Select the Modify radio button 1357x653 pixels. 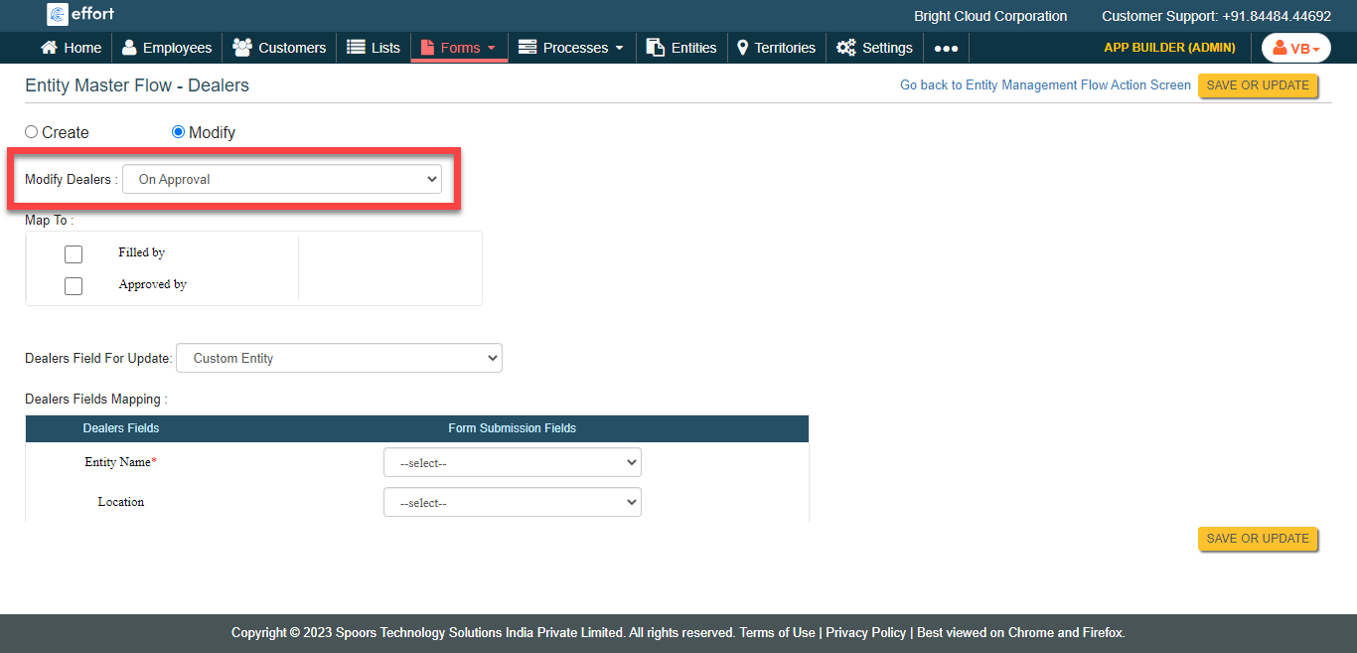tap(179, 132)
